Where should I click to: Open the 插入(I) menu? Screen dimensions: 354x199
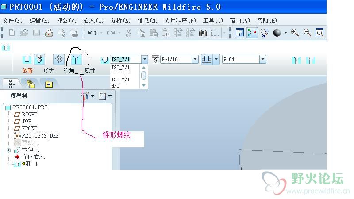pyautogui.click(x=93, y=20)
